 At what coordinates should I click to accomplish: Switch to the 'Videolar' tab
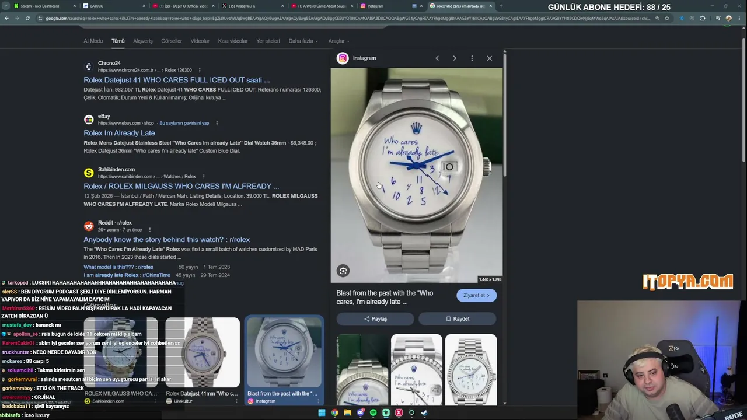point(200,41)
